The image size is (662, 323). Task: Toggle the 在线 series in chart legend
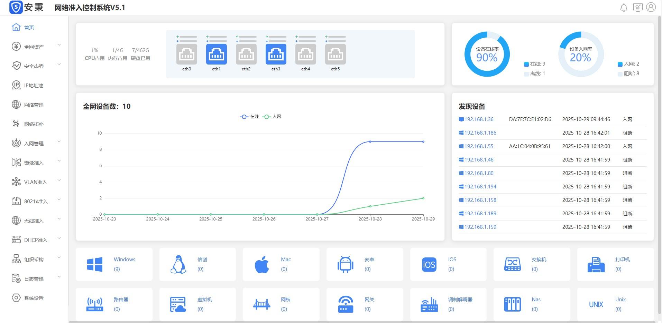(x=249, y=117)
